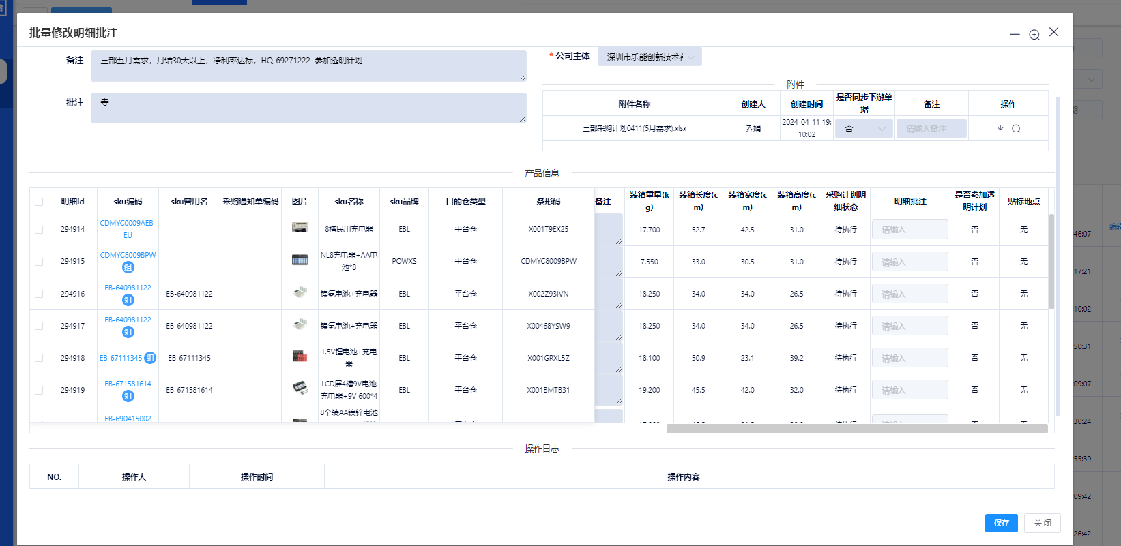Click 明细批注 input for row 294919

[x=909, y=390]
